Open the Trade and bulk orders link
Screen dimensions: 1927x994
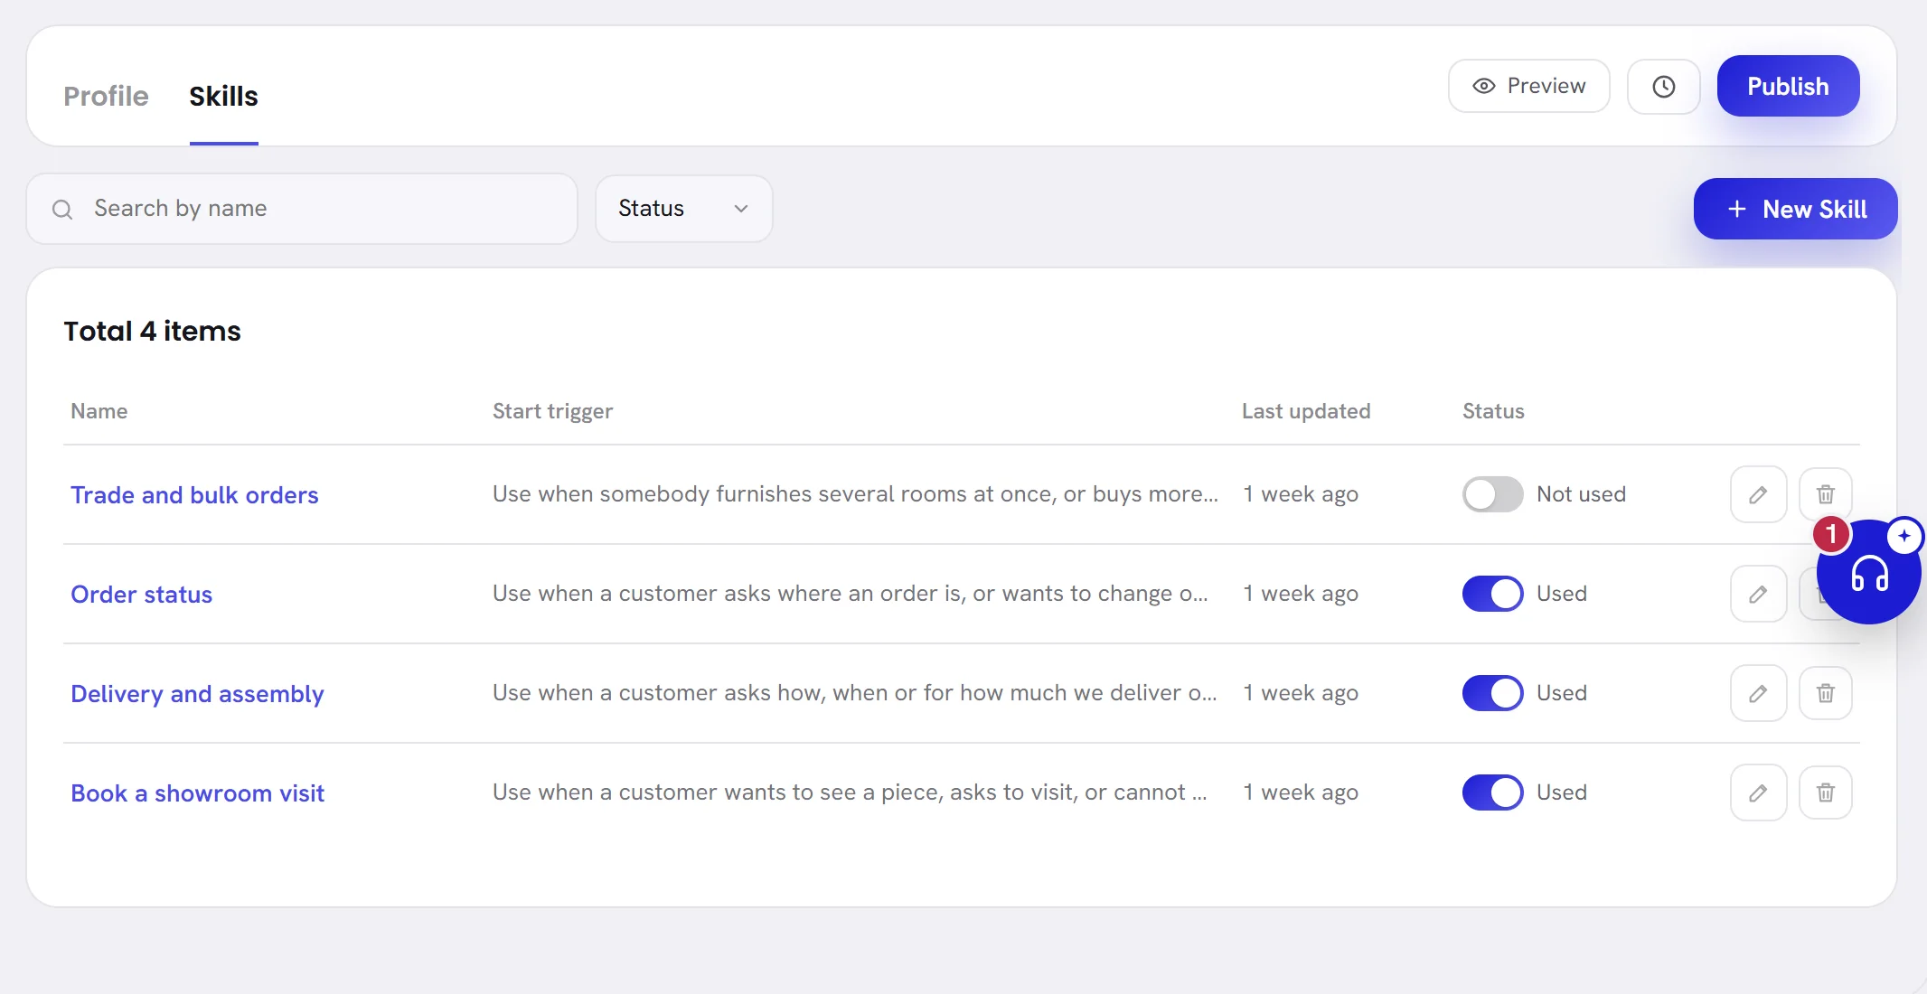point(194,495)
